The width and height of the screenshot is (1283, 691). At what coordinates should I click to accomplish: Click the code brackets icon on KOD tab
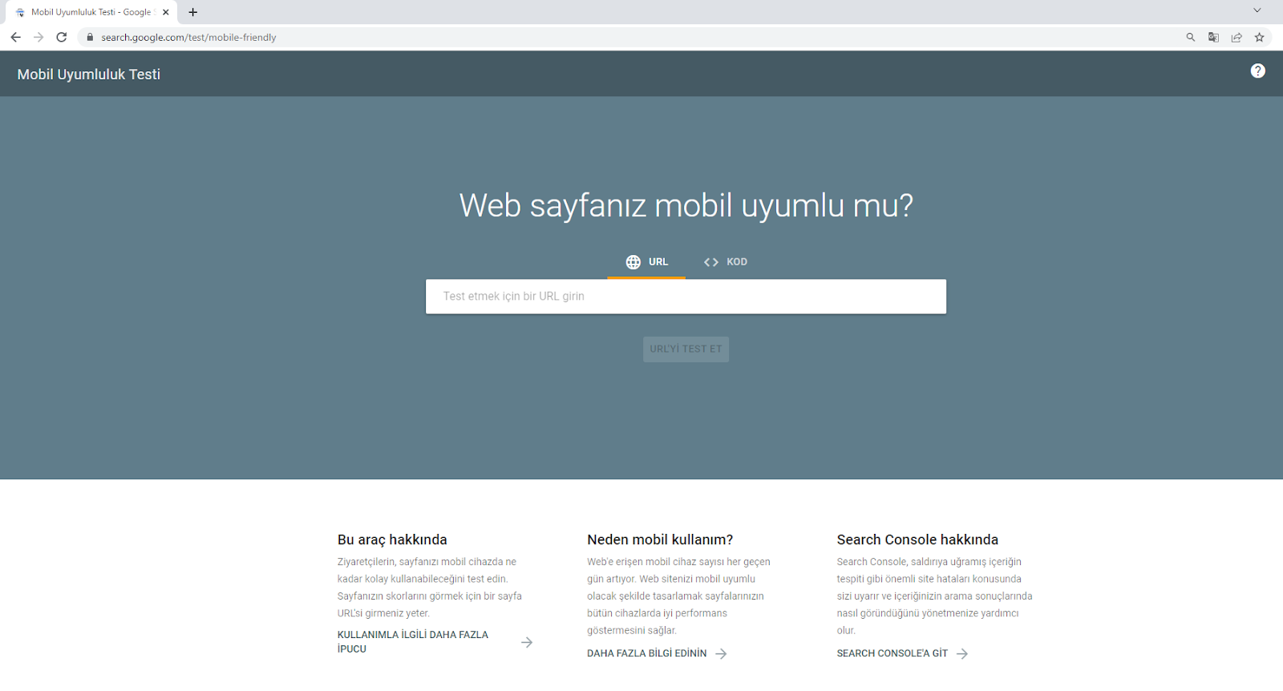(711, 262)
